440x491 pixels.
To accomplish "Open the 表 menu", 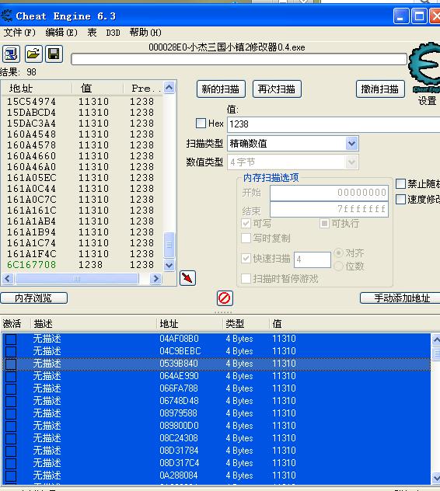I will (92, 33).
